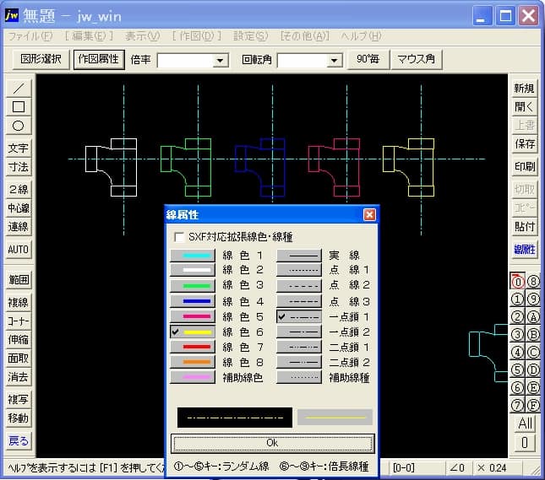Click 印刷 to print

tap(524, 167)
